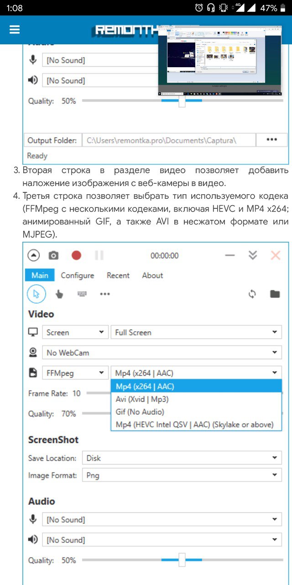Viewport: 292px width, 585px height.
Task: Click the monitor icon beside Screen dropdown
Action: [33, 332]
